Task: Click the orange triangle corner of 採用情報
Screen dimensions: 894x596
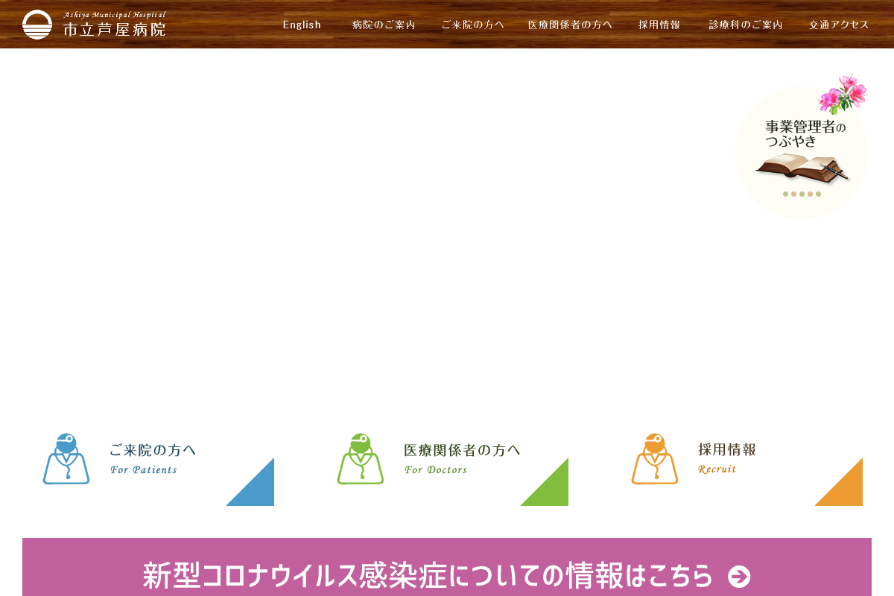Action: tap(846, 489)
